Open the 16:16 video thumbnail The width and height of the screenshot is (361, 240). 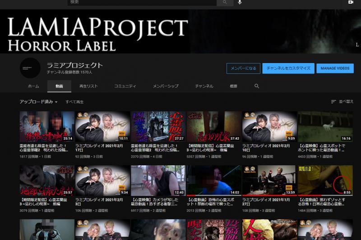coord(325,127)
